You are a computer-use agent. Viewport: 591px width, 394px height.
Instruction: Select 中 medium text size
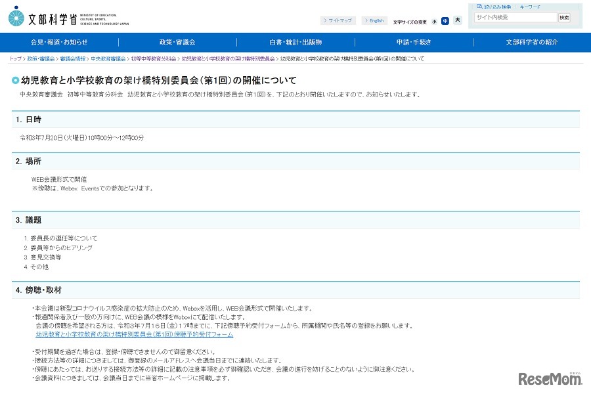(445, 22)
